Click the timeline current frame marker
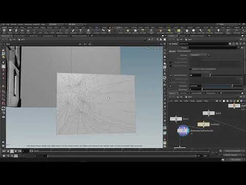246x185 pixels. [36, 150]
